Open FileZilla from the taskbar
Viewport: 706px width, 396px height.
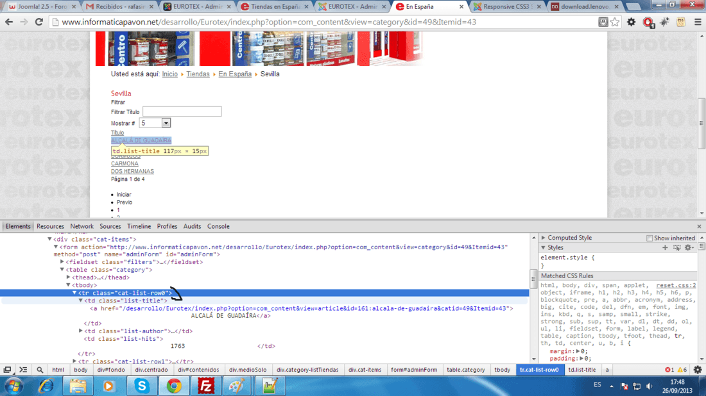click(206, 386)
